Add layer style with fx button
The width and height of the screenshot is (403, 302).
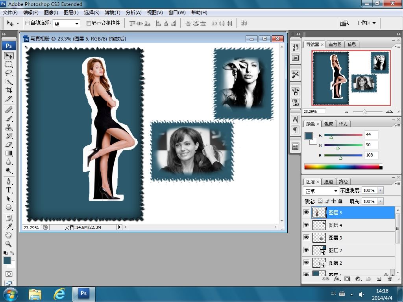tap(336, 279)
